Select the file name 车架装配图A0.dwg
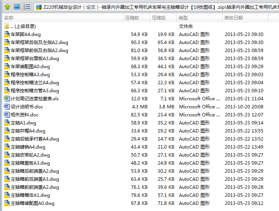Viewport: 279px width, 211px height. click(x=30, y=66)
